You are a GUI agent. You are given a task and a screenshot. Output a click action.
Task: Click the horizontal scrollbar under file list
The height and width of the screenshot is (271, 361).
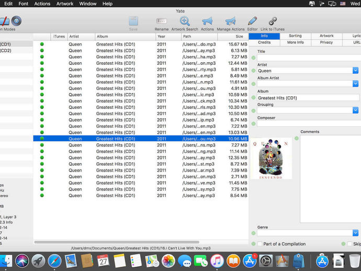point(117,242)
